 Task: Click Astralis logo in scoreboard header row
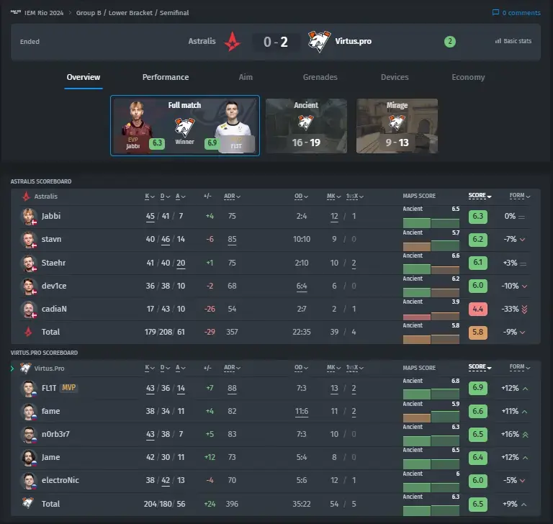(x=26, y=196)
